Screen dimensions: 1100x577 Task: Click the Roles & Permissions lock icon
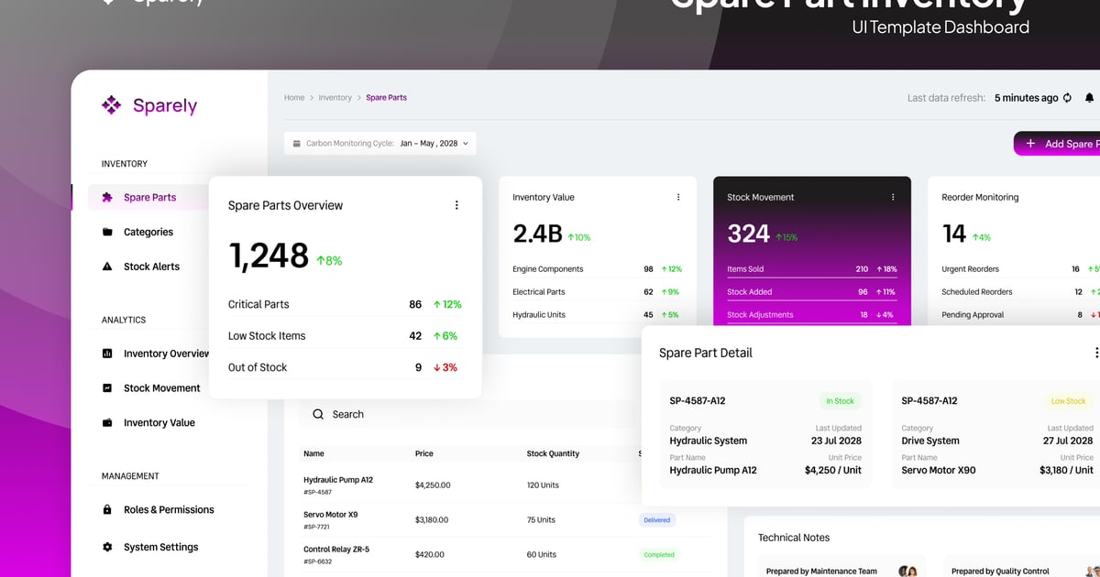pyautogui.click(x=107, y=509)
